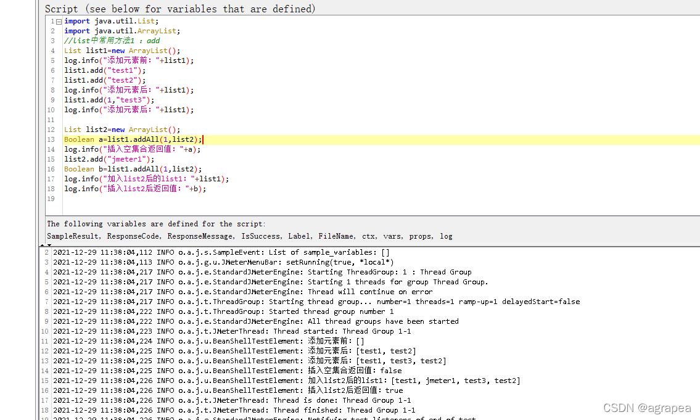Click the 'Script (see below for variables...)' label
Viewport: 700px width, 420px height.
(x=180, y=9)
